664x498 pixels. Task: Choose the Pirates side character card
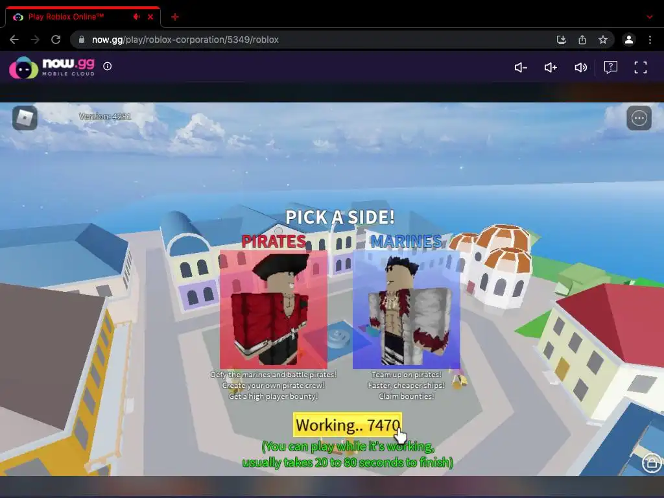coord(274,309)
